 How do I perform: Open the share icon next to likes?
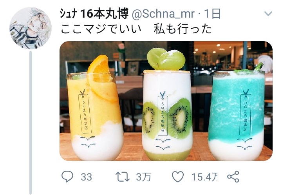[x=233, y=177]
